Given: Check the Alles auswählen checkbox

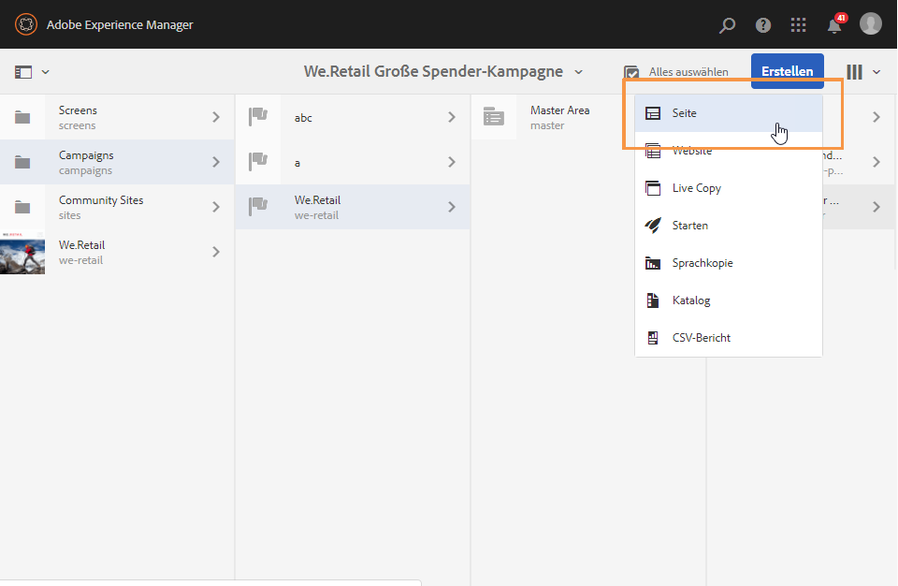Looking at the screenshot, I should pos(632,72).
